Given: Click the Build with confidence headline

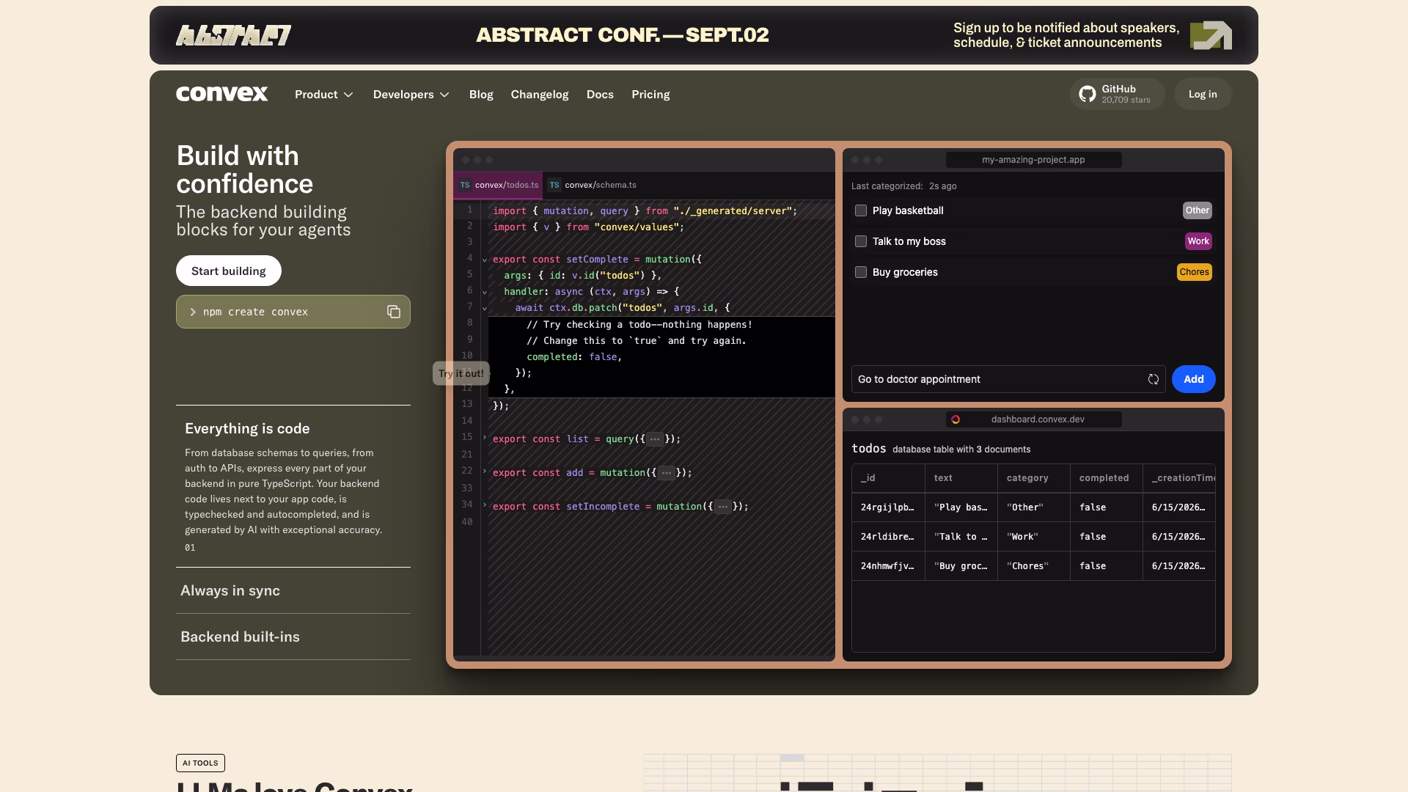Looking at the screenshot, I should [245, 169].
